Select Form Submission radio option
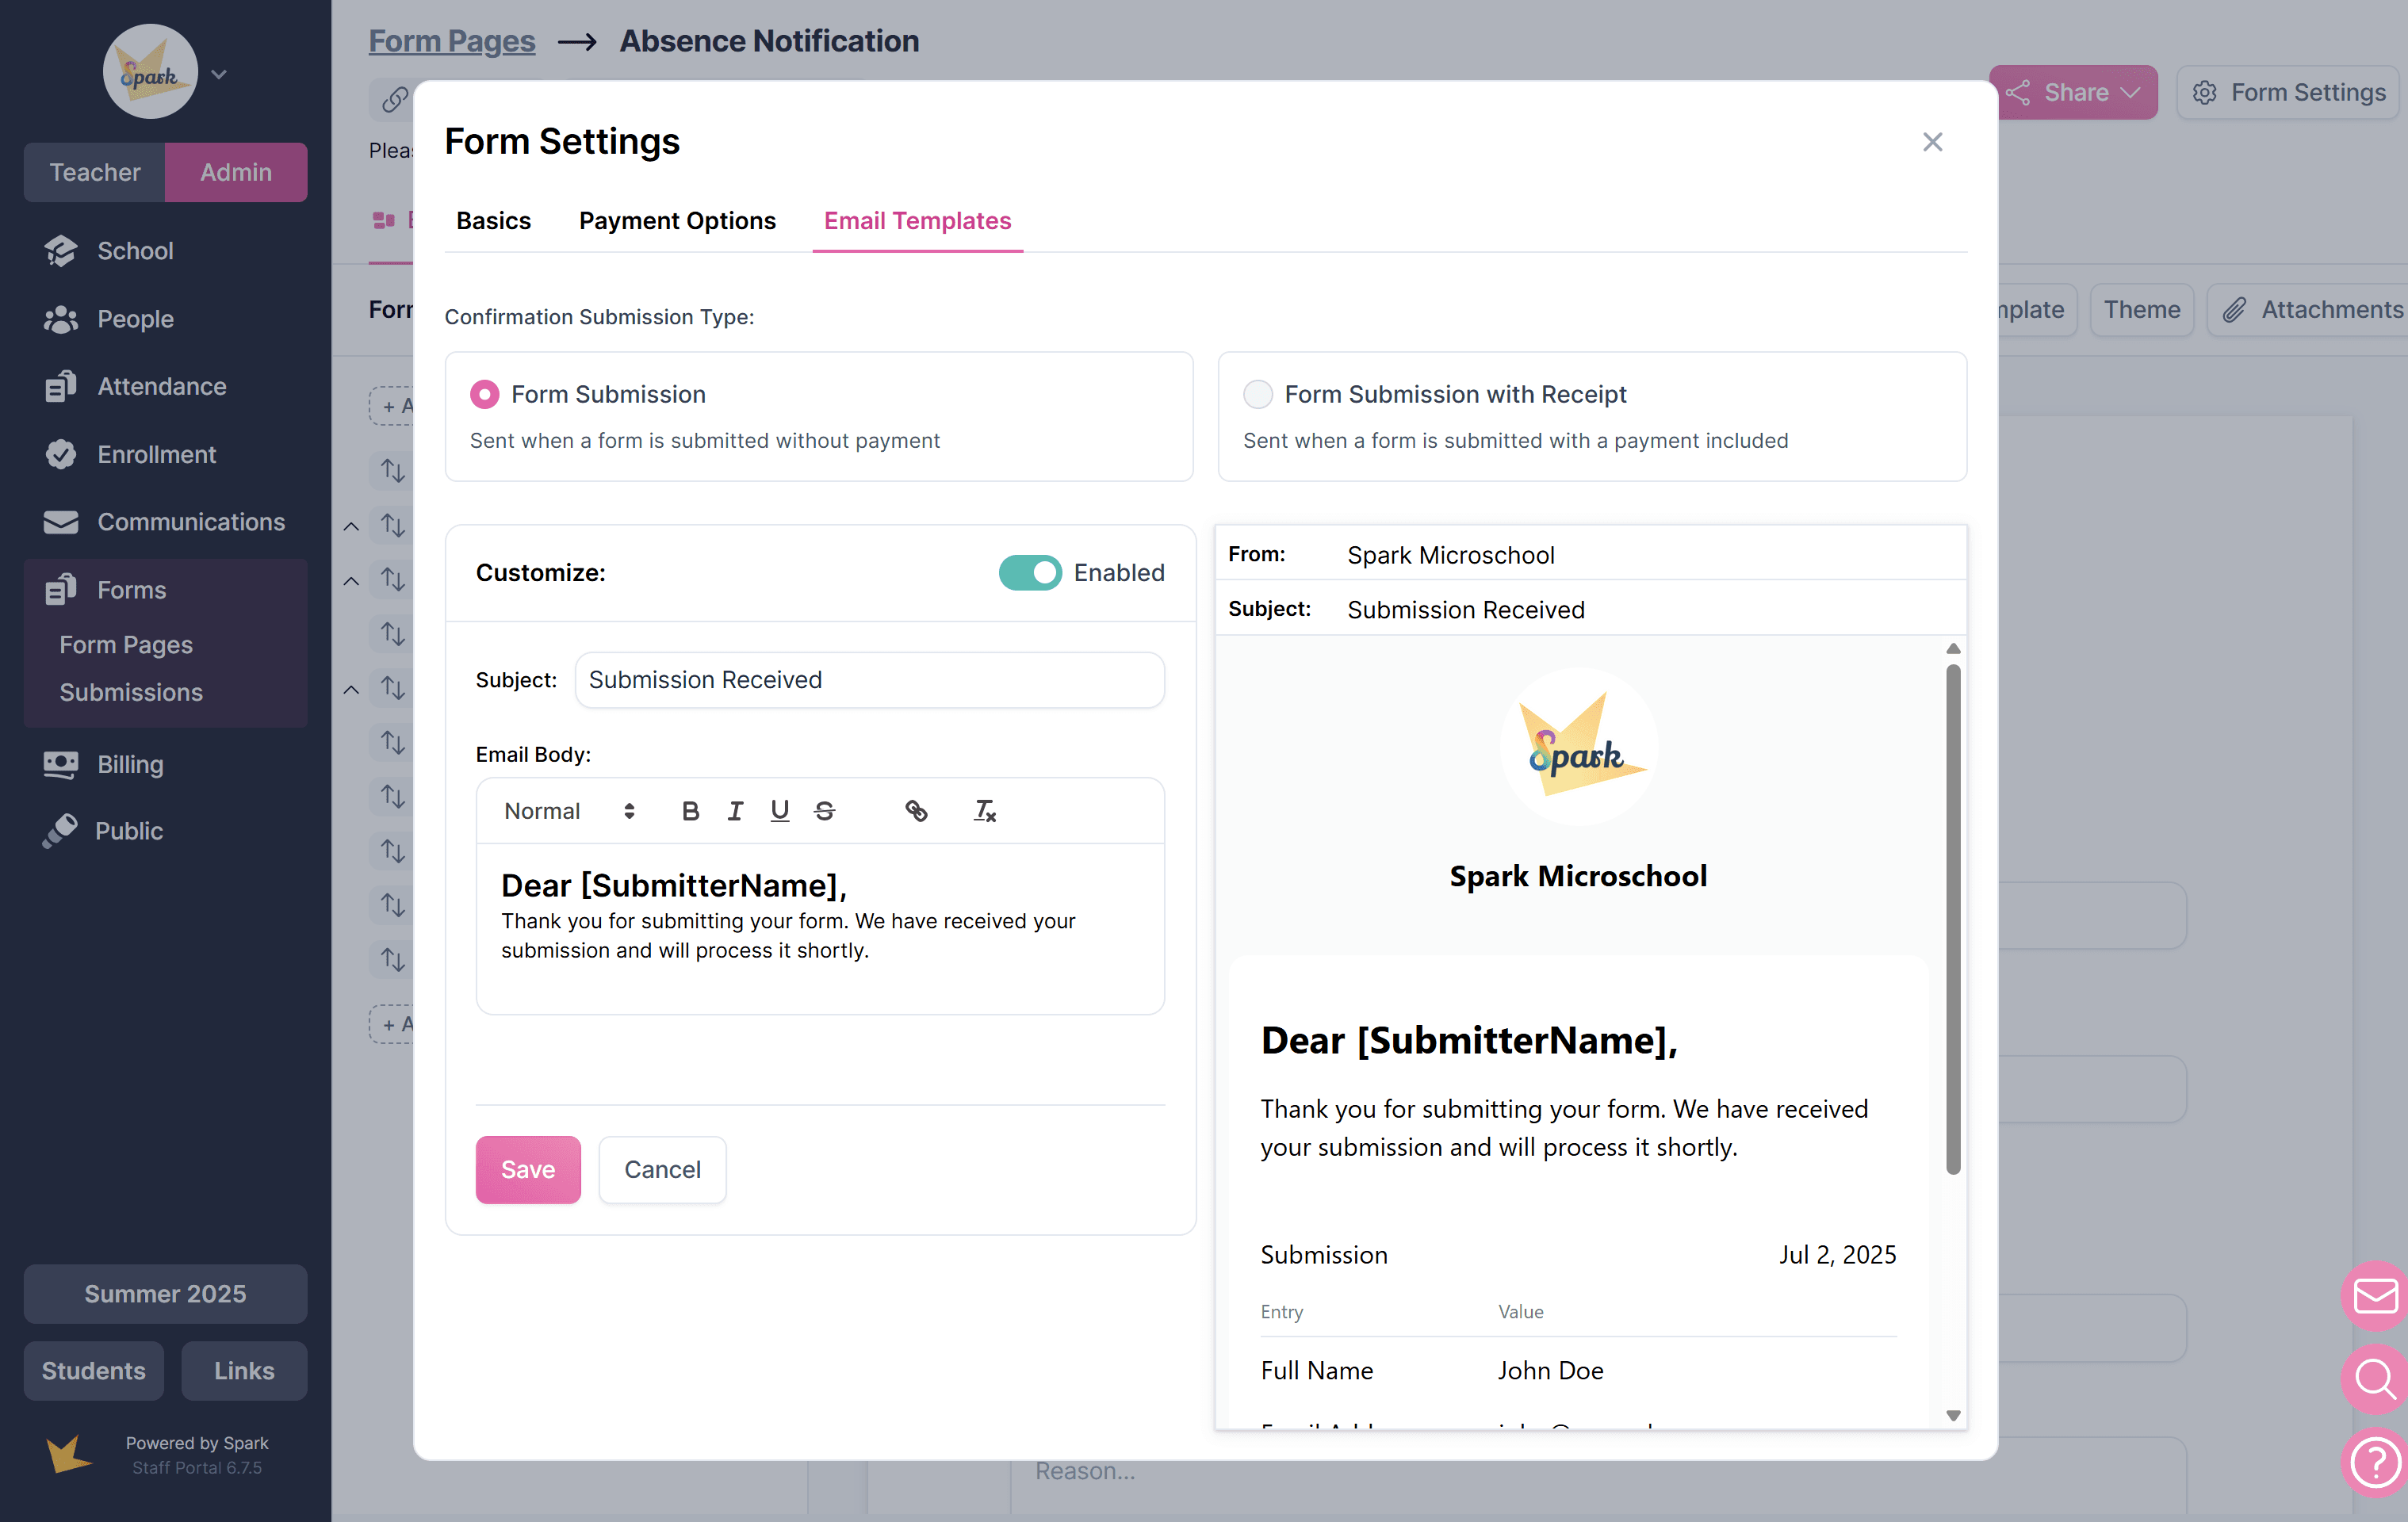The width and height of the screenshot is (2408, 1522). (x=485, y=394)
